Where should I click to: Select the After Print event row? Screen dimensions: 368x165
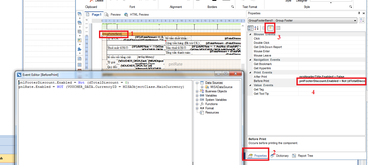tap(309, 77)
